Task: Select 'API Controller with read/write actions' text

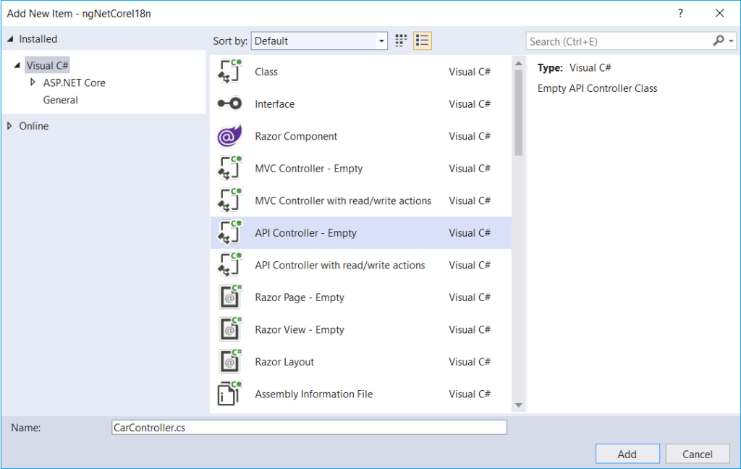Action: tap(340, 265)
